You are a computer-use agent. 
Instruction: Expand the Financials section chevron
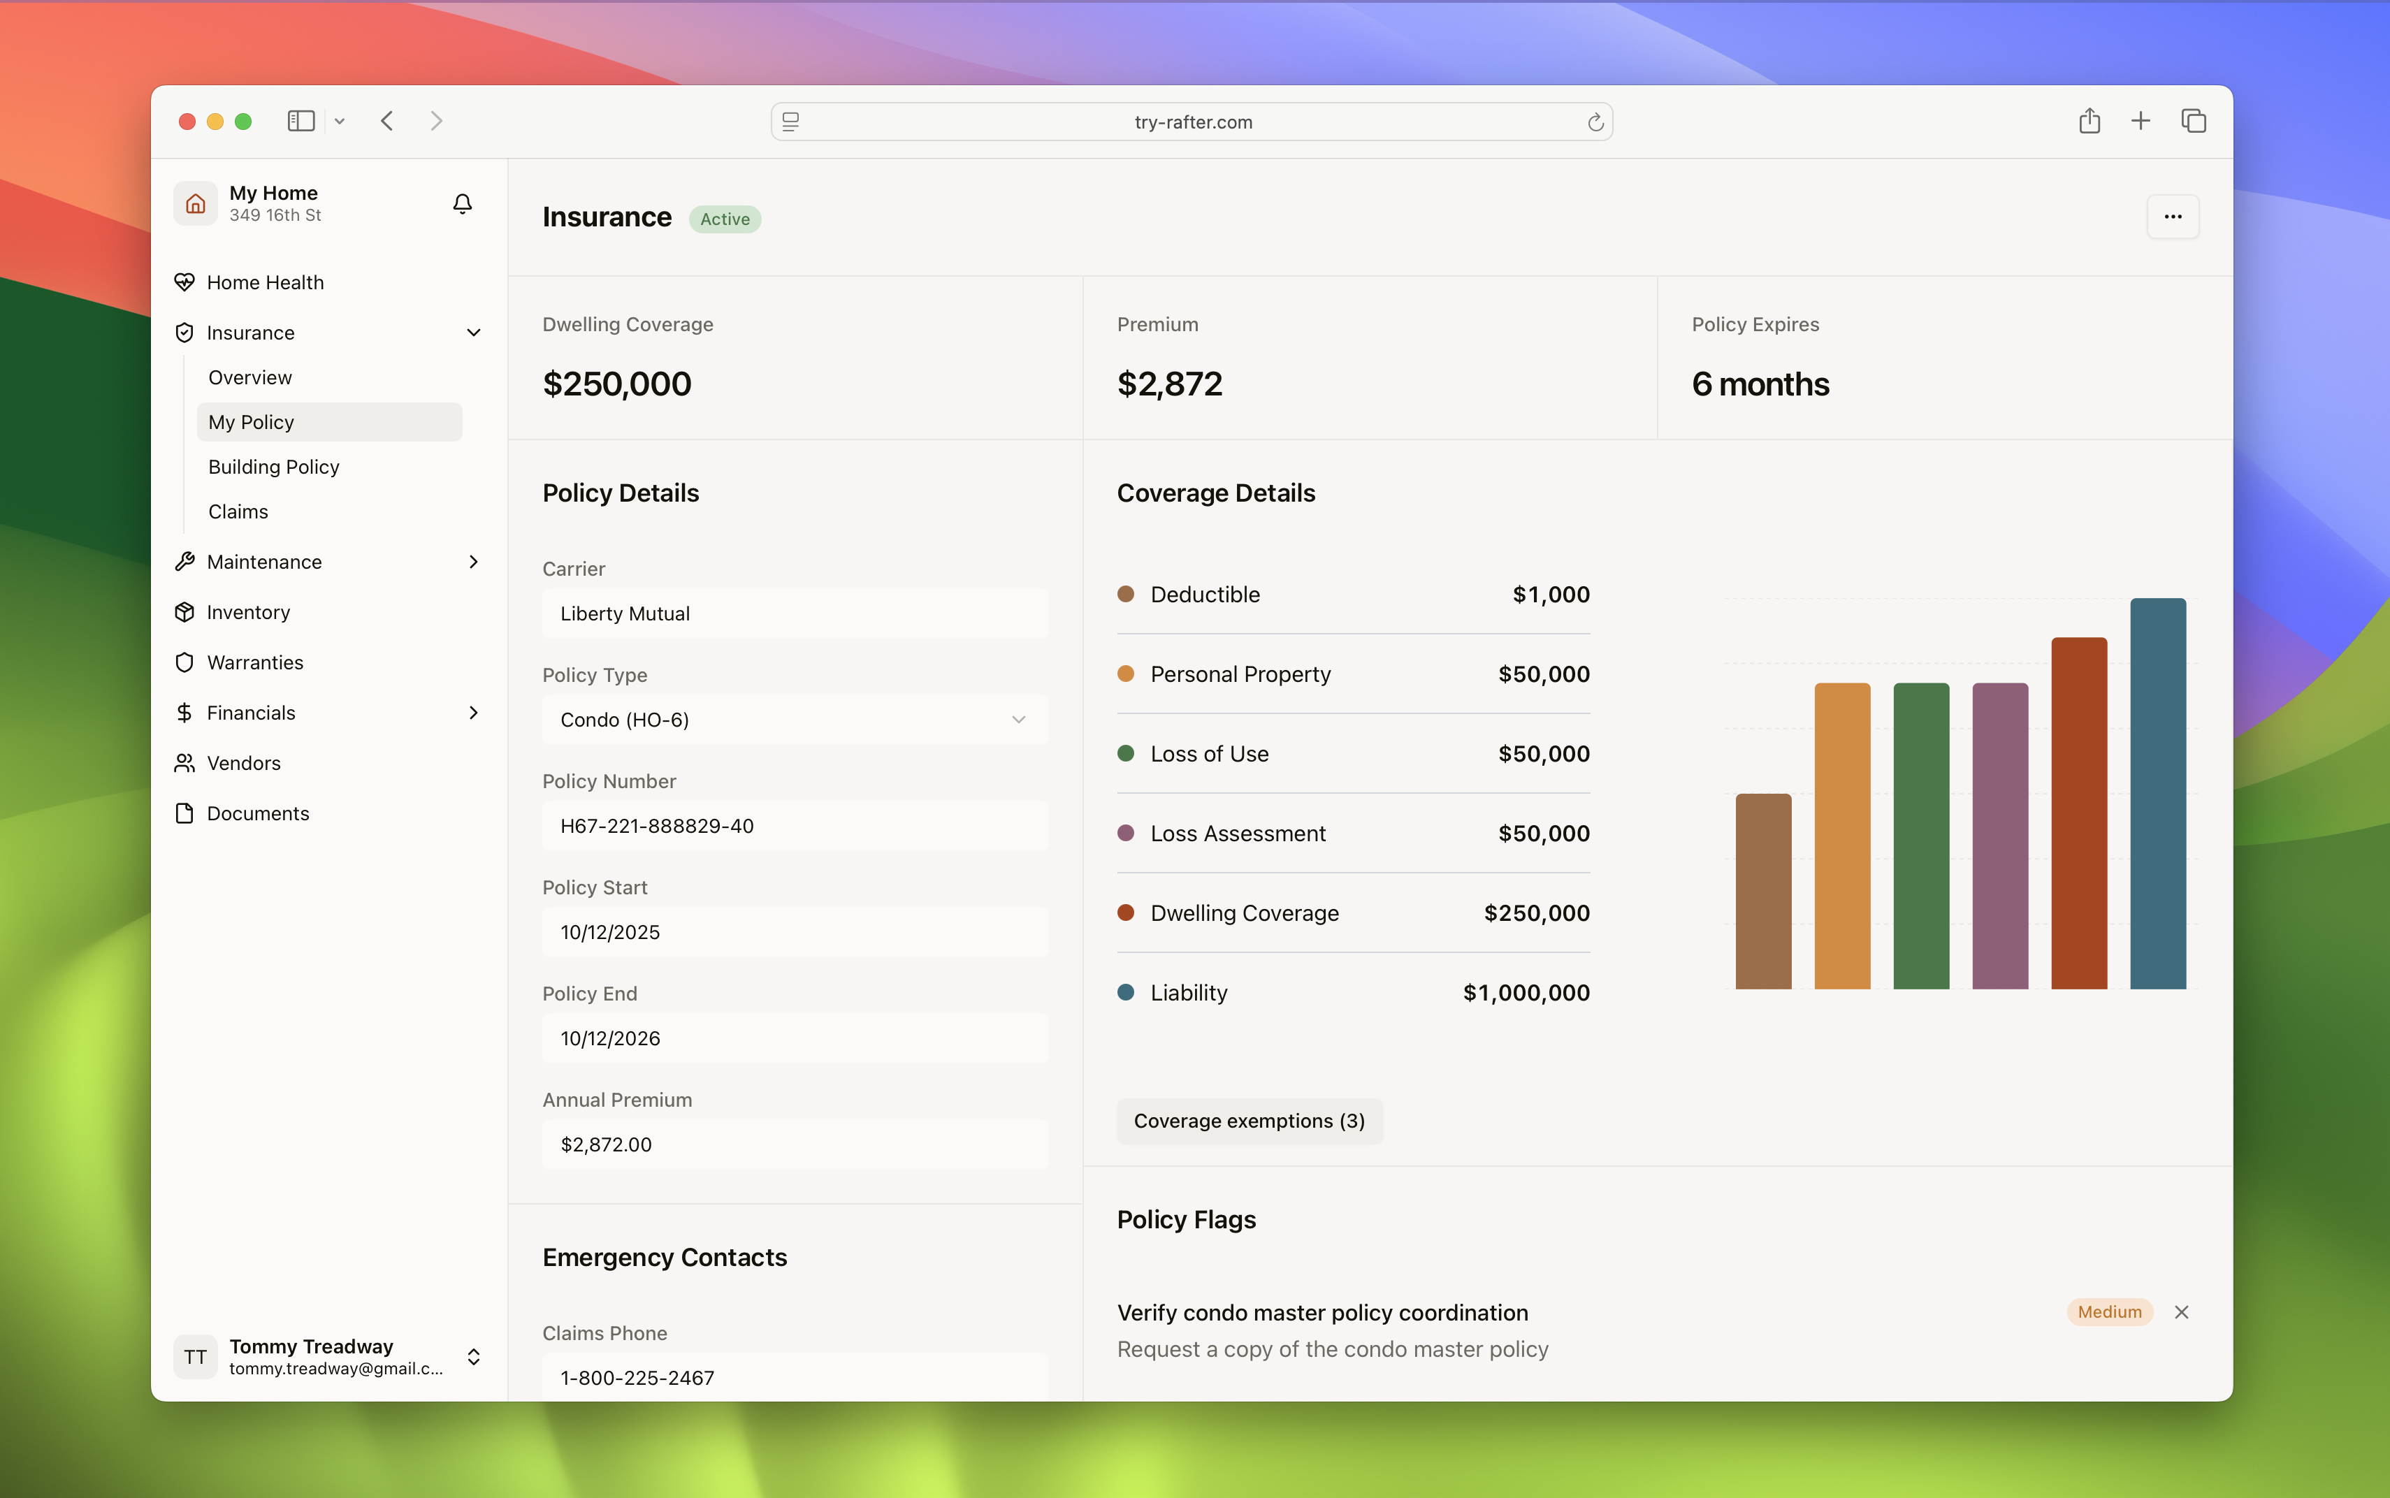pos(474,713)
